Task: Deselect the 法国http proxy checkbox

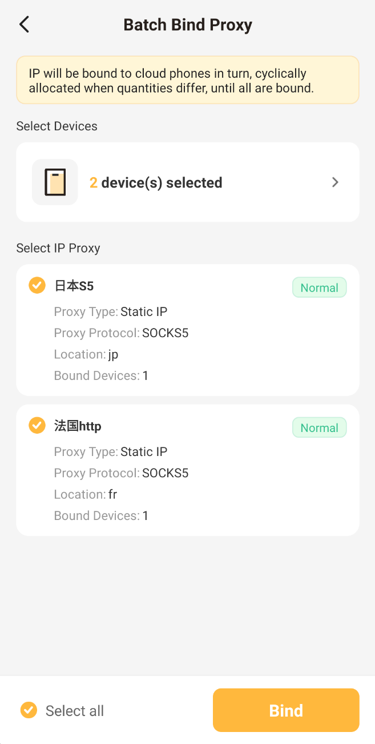Action: tap(37, 425)
